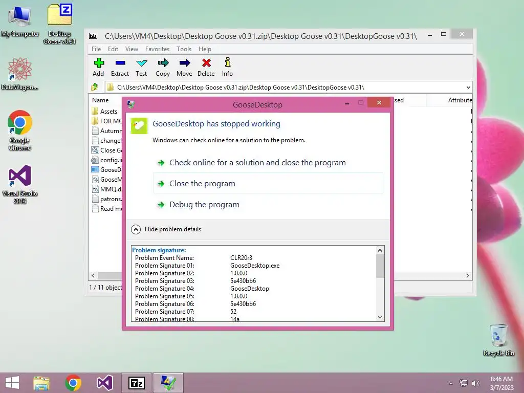Select the Read me file row

[106, 209]
